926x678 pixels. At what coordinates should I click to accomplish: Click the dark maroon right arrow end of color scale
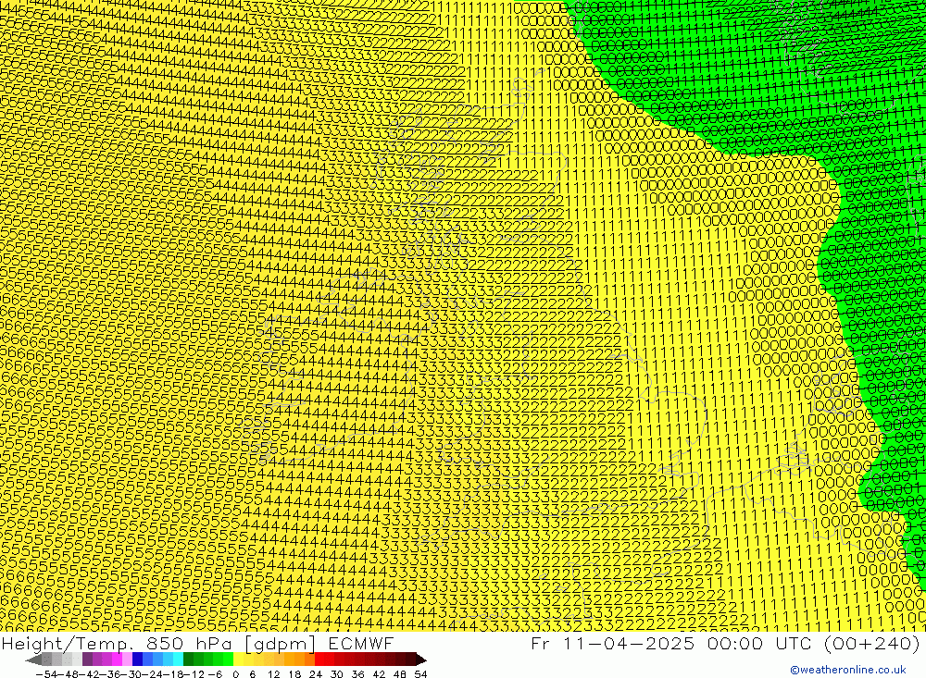click(x=421, y=660)
